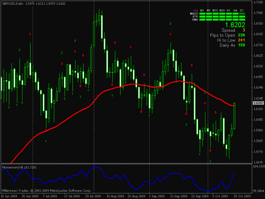
Task: Click the Hi to Low value 241
Action: point(242,40)
